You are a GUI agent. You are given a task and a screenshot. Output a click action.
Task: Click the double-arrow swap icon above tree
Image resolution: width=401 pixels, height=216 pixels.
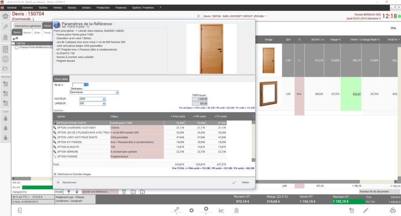tap(15, 39)
